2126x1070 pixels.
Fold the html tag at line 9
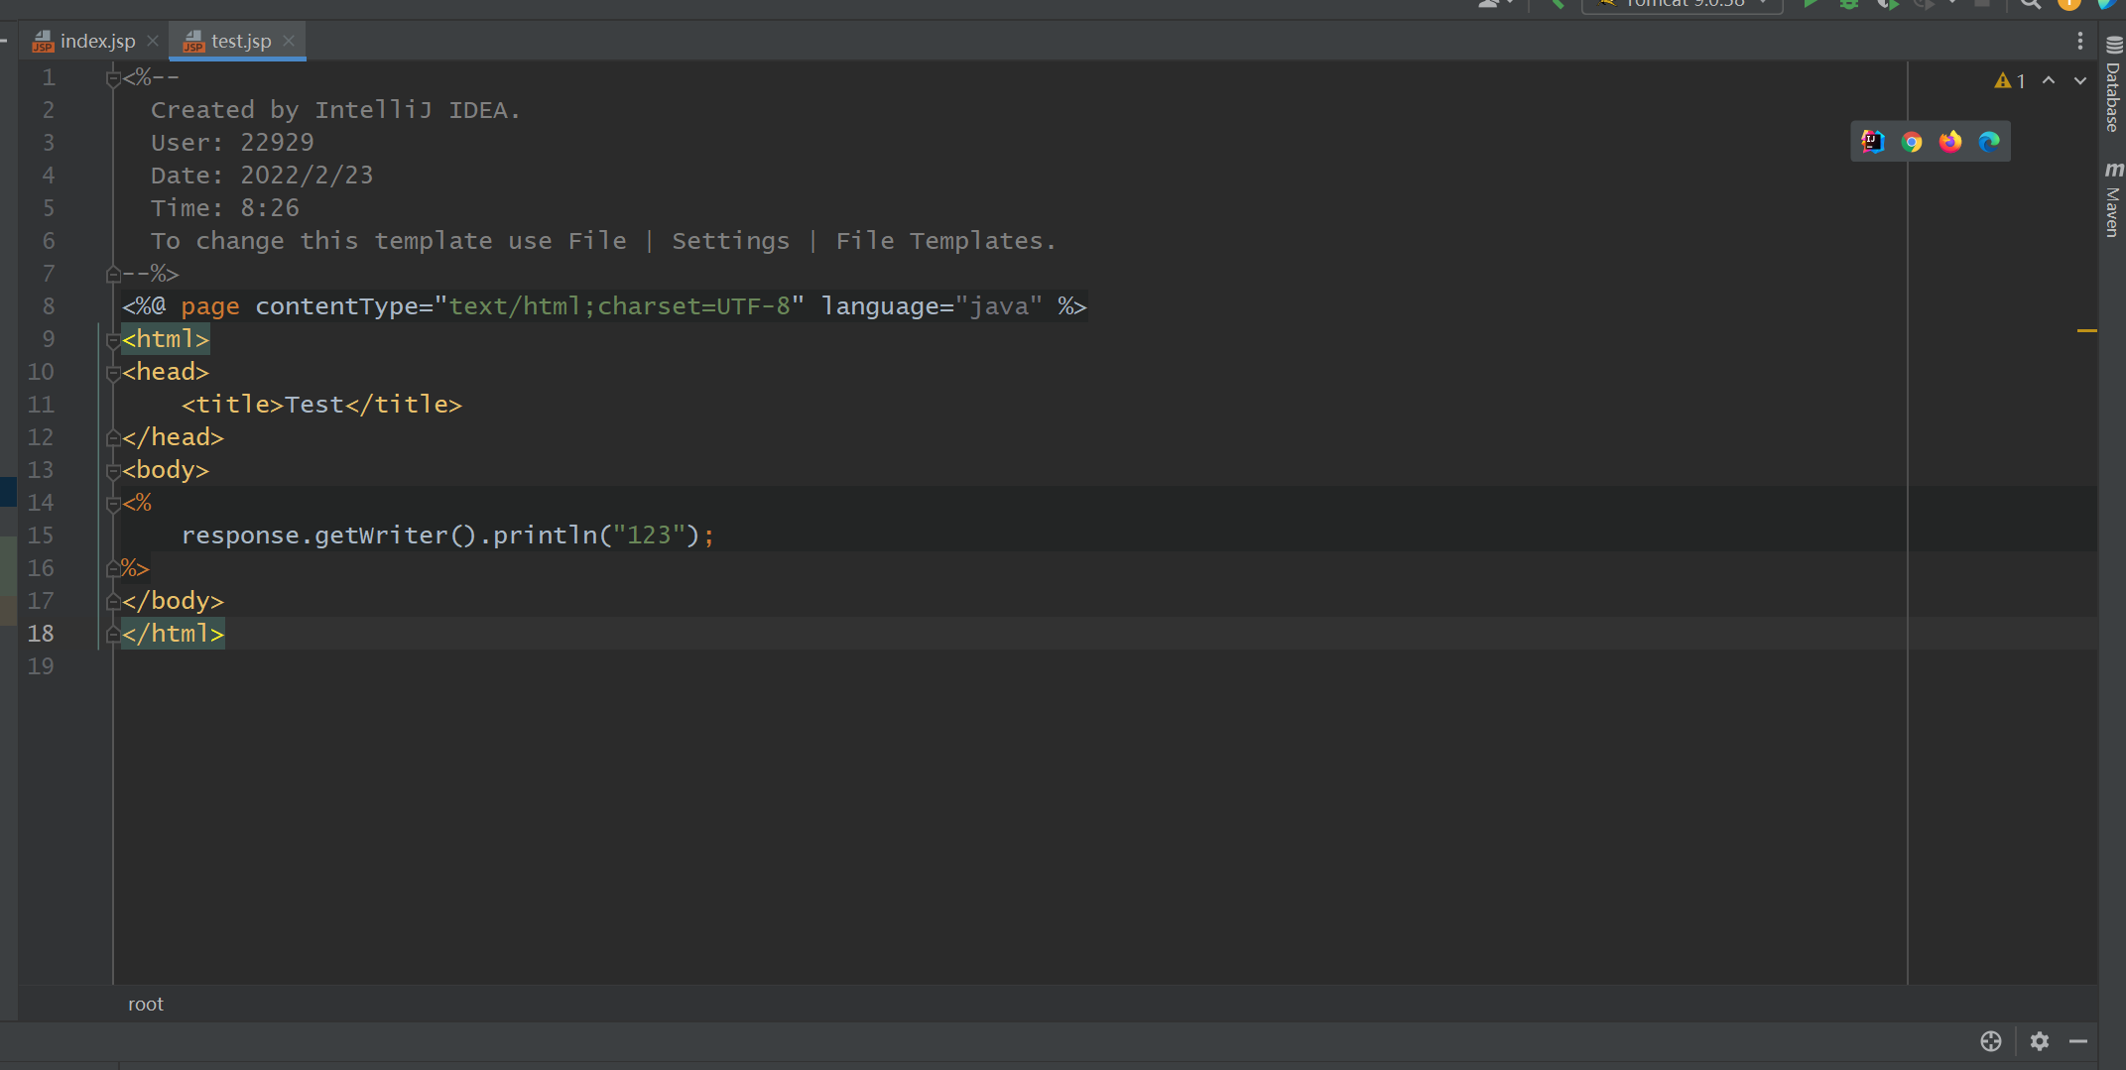(x=113, y=340)
